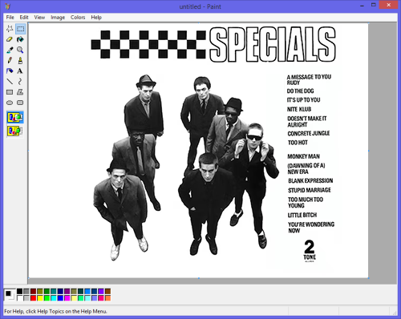Click the "For Help, click Help Topics" status bar text
This screenshot has width=401, height=319.
(55, 312)
